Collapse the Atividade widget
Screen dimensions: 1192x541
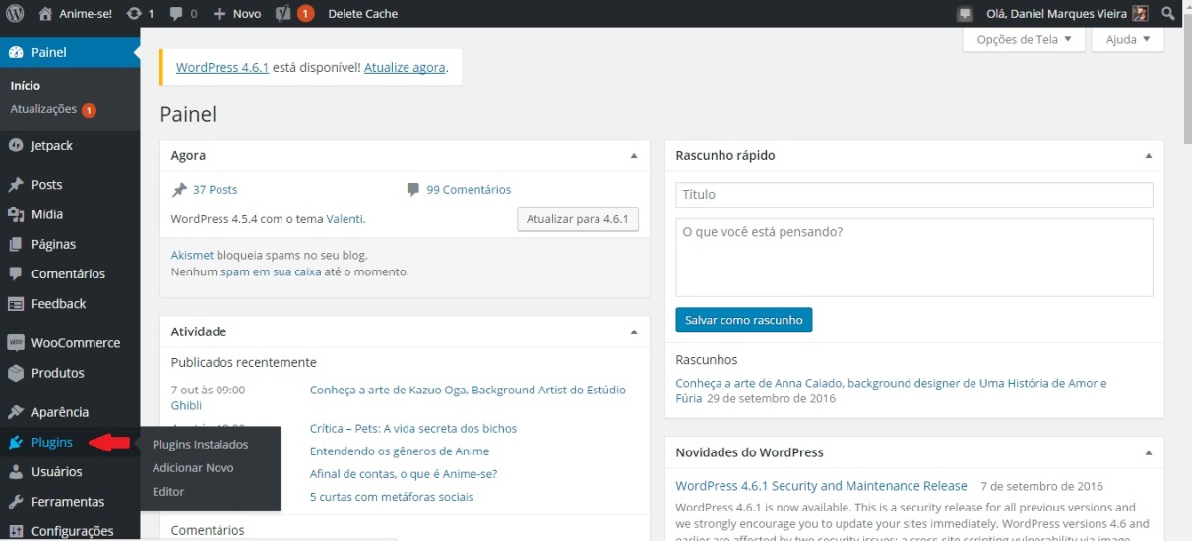tap(635, 332)
